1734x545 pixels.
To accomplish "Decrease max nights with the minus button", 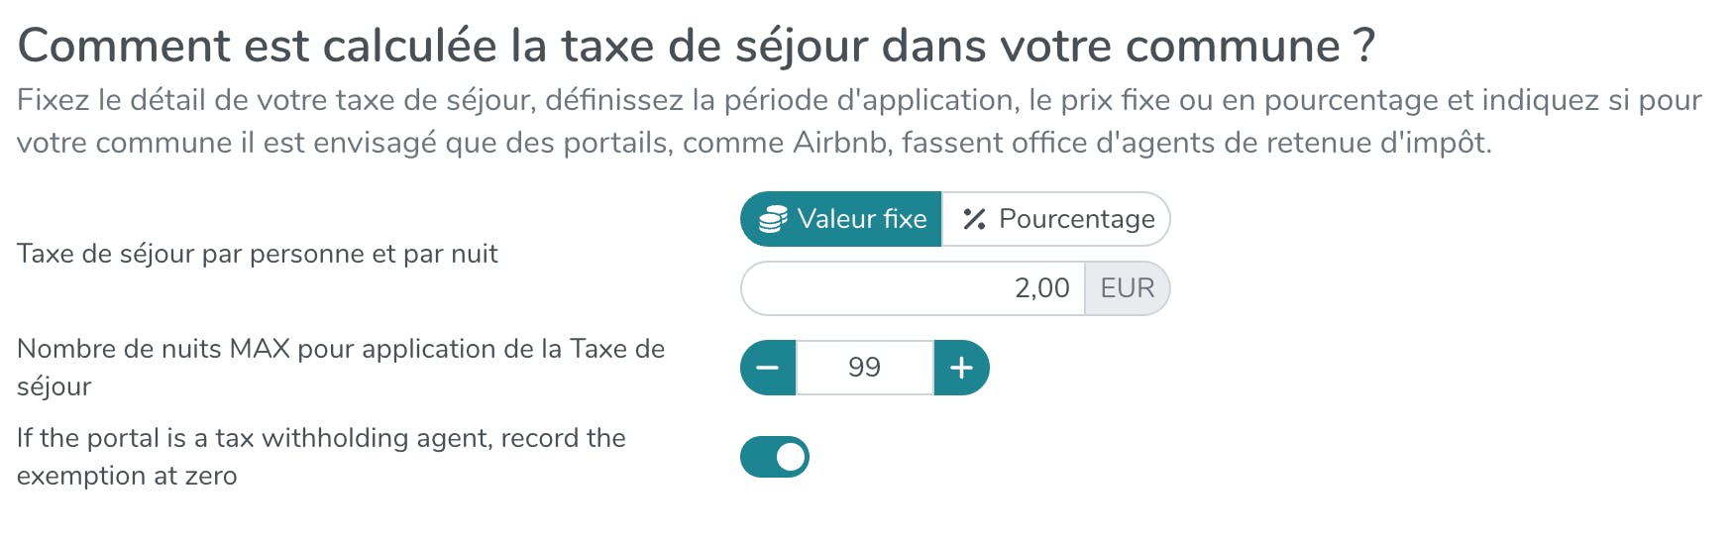I will pos(768,368).
